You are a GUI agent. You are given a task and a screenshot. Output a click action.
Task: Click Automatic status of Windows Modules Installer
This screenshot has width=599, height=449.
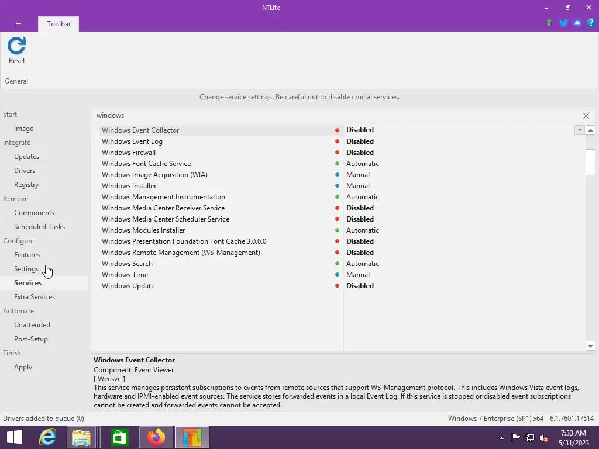pos(363,230)
